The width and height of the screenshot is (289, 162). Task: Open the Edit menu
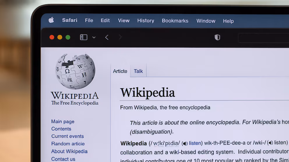105,20
